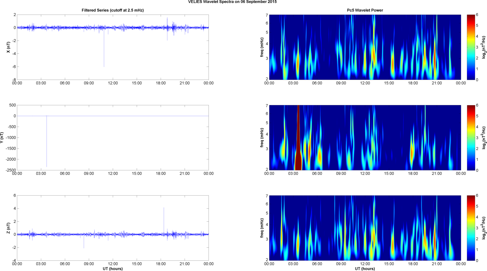Select the Z component filtered series plot
Image resolution: width=487 pixels, height=271 pixels.
click(x=113, y=228)
